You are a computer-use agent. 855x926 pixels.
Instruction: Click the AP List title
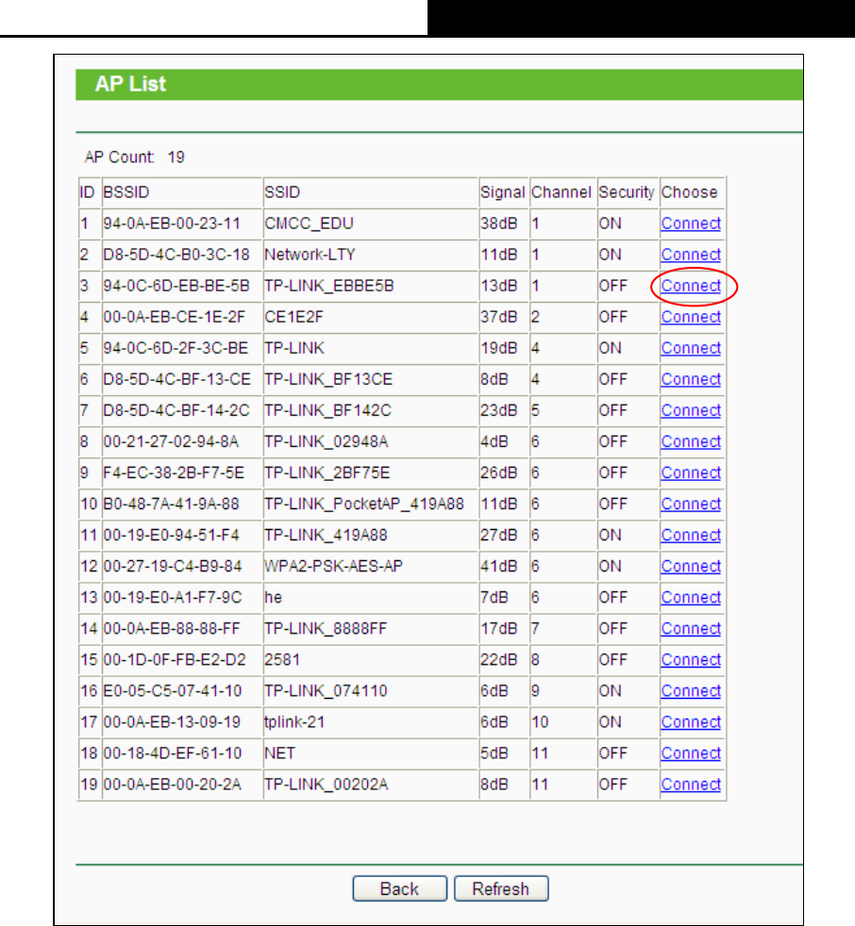(x=130, y=85)
